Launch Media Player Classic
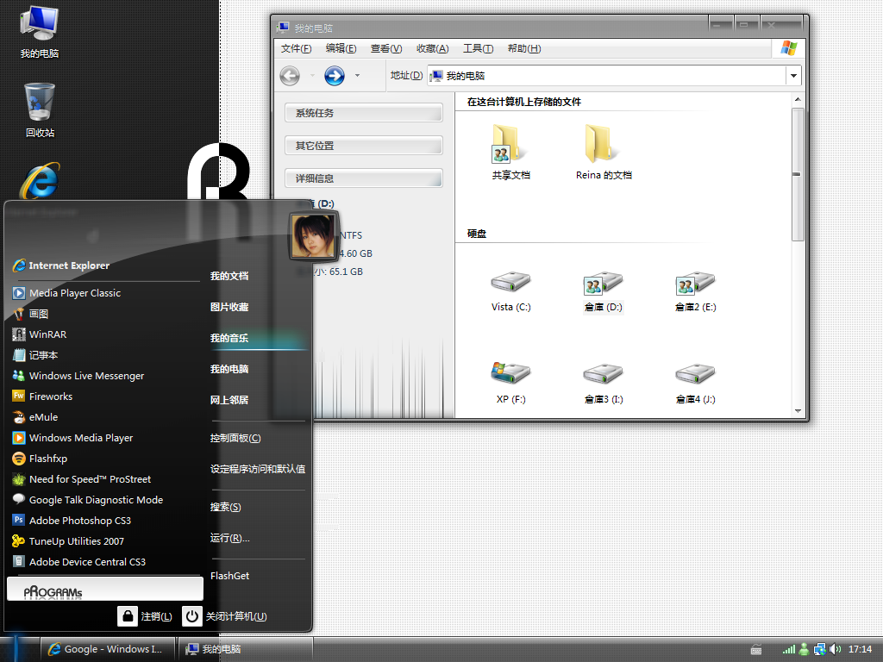This screenshot has height=662, width=883. [66, 293]
